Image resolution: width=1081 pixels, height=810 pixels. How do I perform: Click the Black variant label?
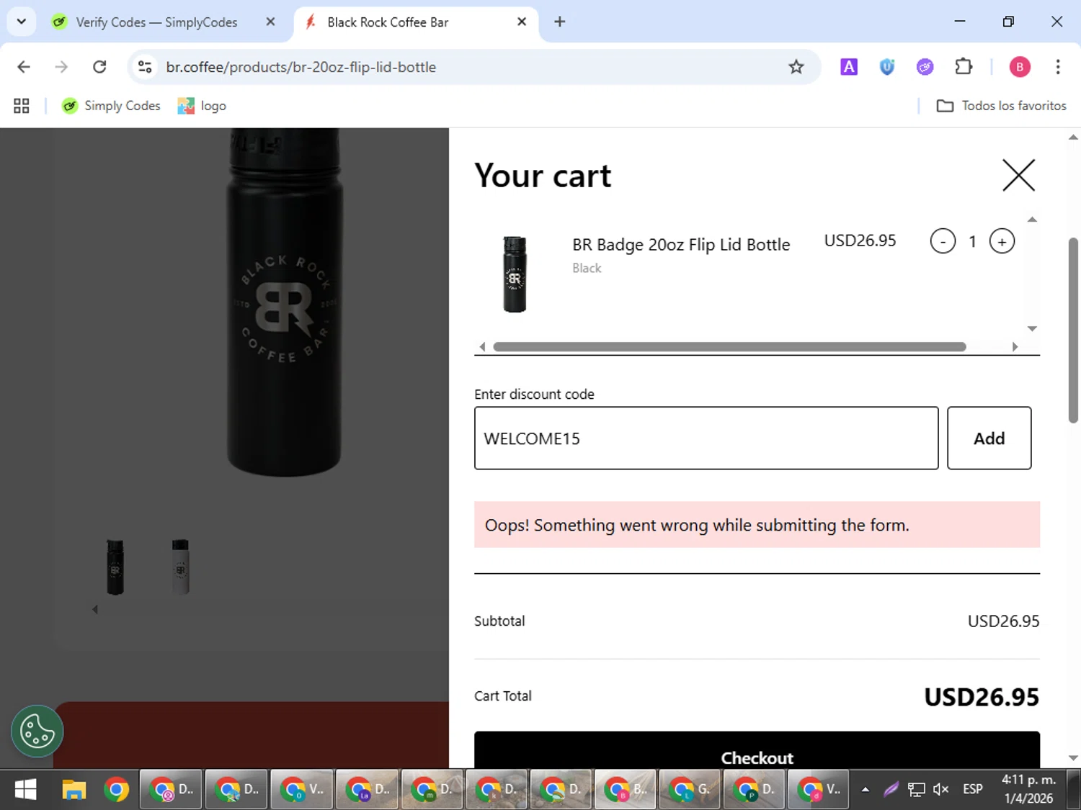point(587,268)
